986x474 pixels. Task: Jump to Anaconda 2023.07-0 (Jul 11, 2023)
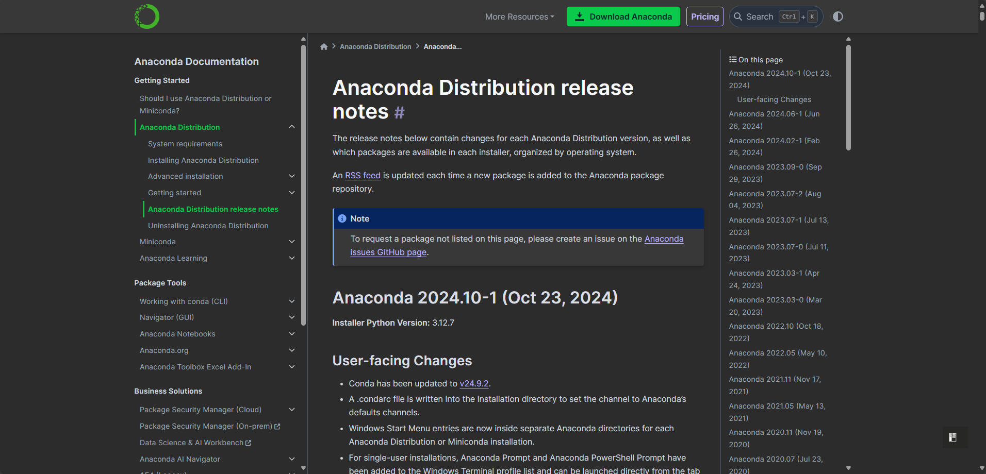click(779, 252)
